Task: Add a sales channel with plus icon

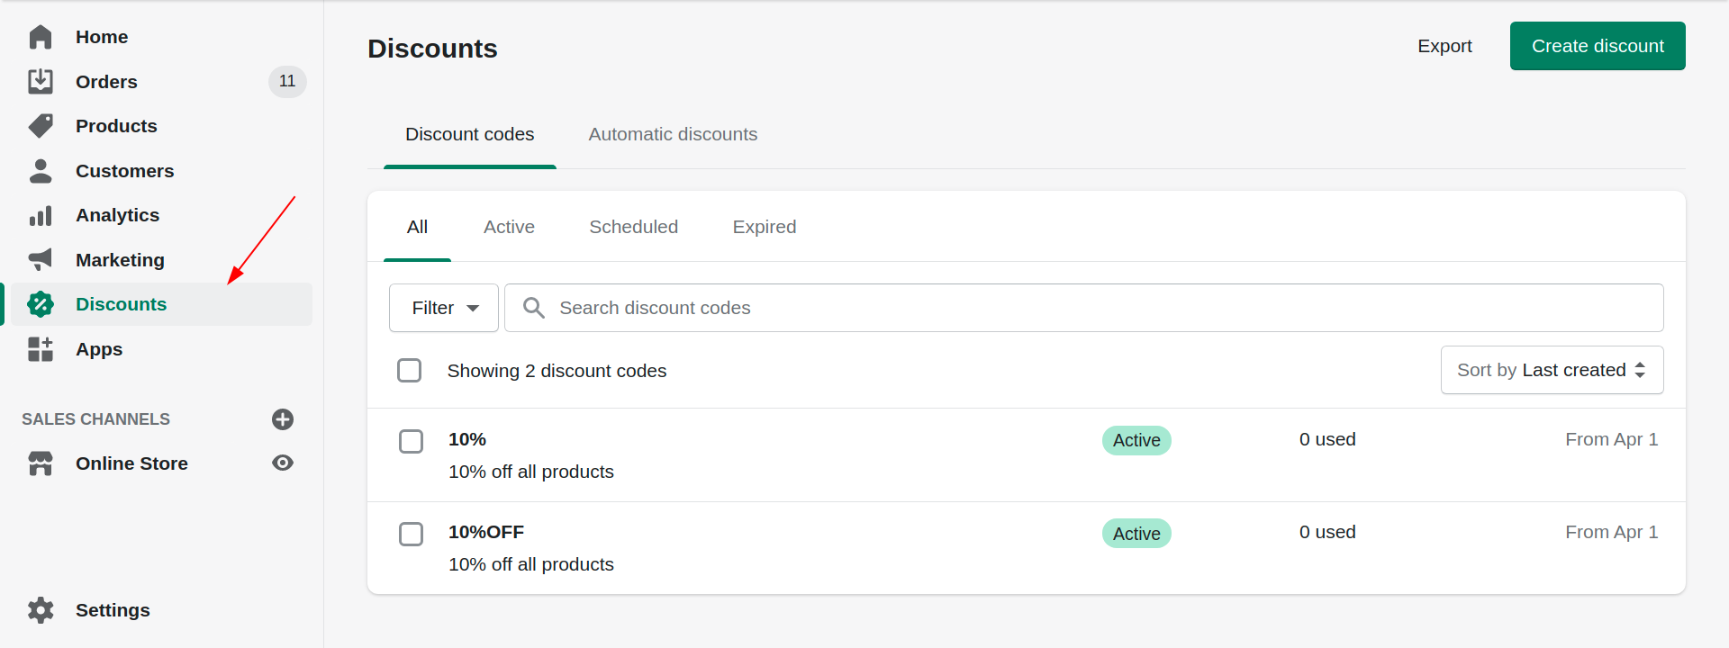Action: coord(283,419)
